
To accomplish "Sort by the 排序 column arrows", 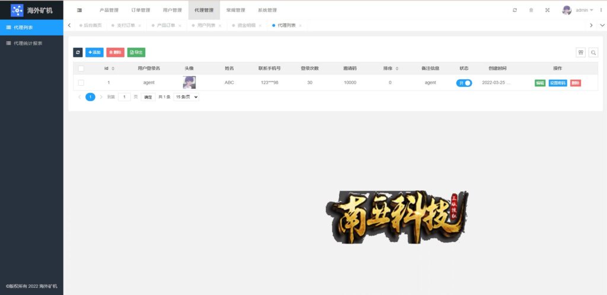I will coord(397,69).
